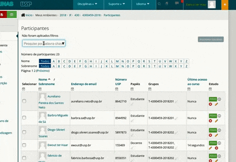Collapse the Último acesso column
236x162 pixels.
click(189, 89)
